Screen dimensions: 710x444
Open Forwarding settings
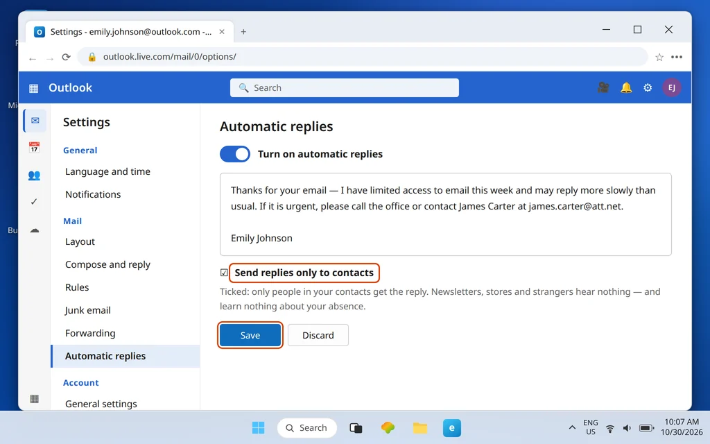(90, 333)
